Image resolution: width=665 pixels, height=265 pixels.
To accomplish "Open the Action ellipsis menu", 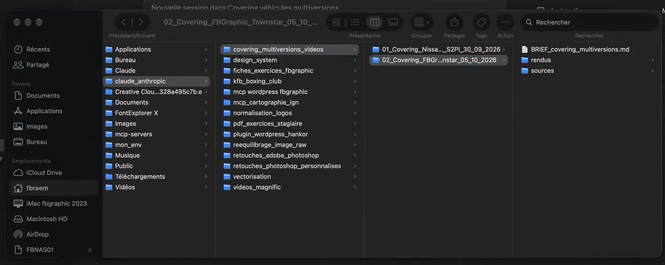I will (x=505, y=22).
